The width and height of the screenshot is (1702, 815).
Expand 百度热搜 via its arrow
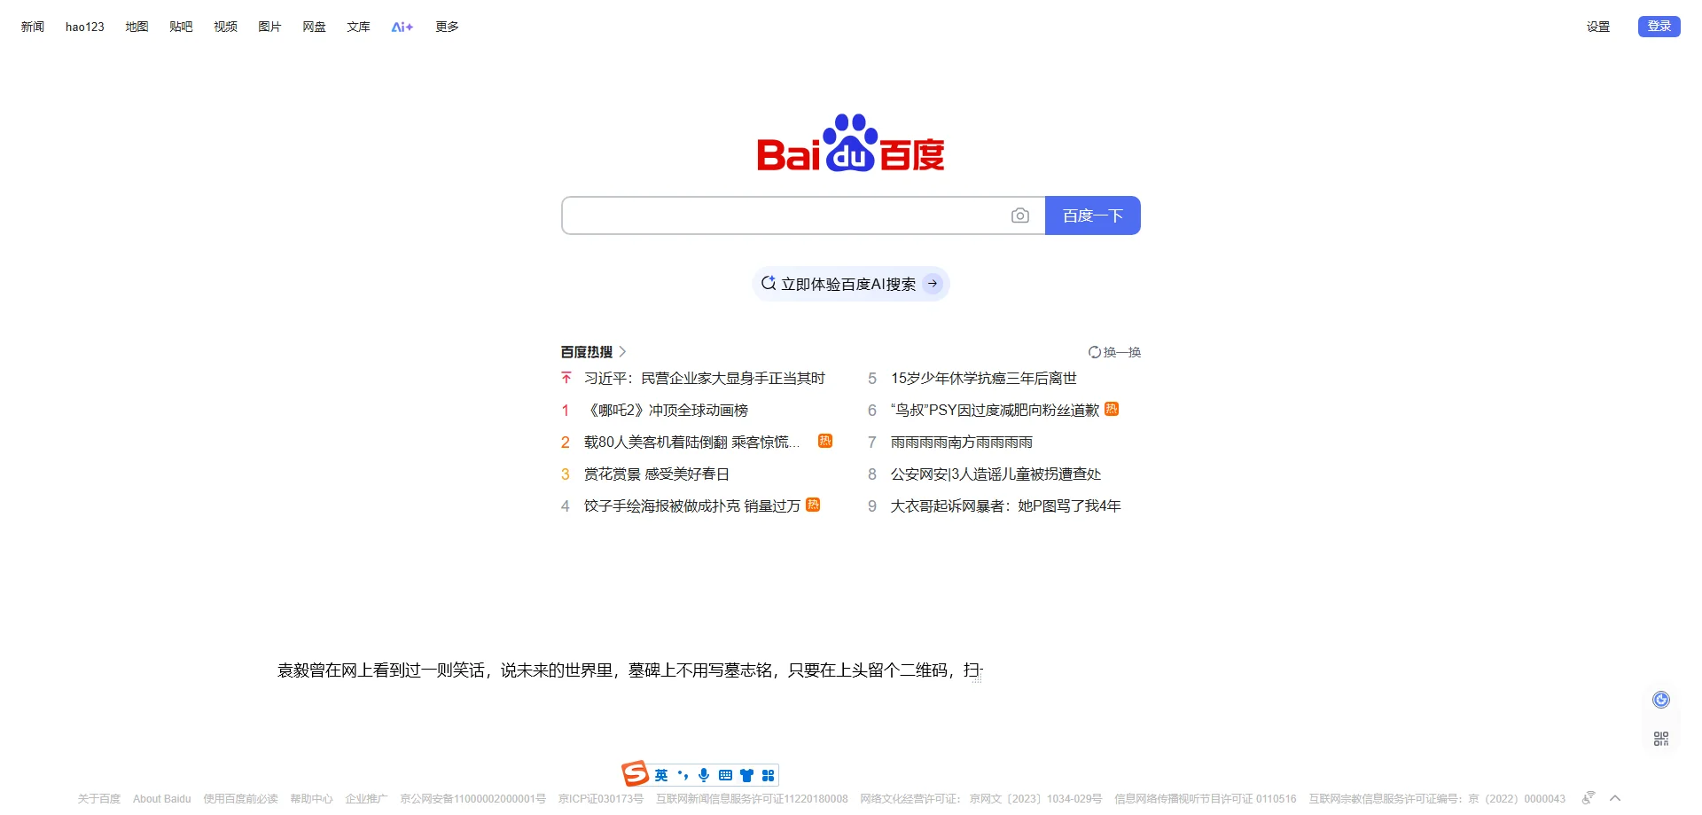click(623, 351)
